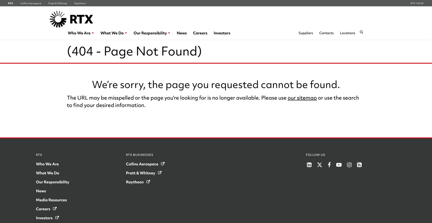Click the RTX 145.81 stock ticker
Screen dimensions: 432x223
[x=417, y=3]
